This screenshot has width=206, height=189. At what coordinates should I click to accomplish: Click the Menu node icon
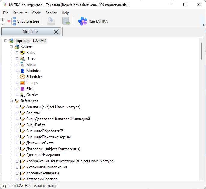coord(23,65)
